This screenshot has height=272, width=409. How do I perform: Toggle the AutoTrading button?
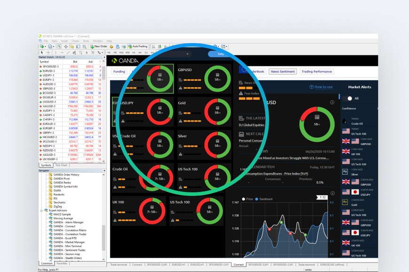tap(138, 47)
